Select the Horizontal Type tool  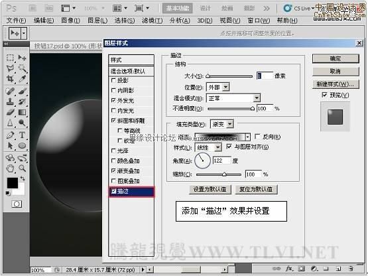(23, 135)
